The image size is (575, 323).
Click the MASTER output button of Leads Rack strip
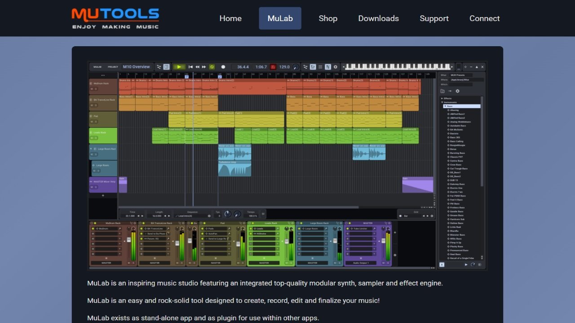[x=264, y=263]
